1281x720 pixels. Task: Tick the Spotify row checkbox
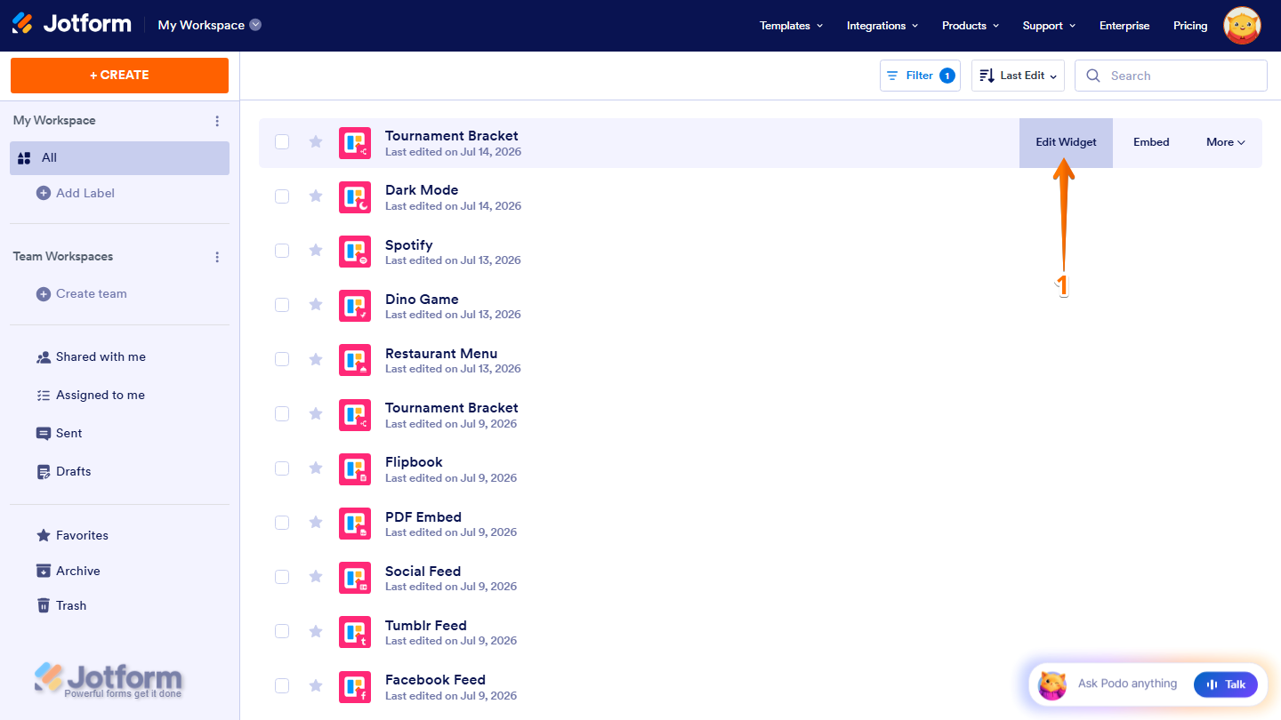(282, 251)
